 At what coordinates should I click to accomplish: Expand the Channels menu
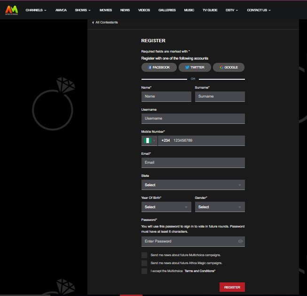(36, 10)
